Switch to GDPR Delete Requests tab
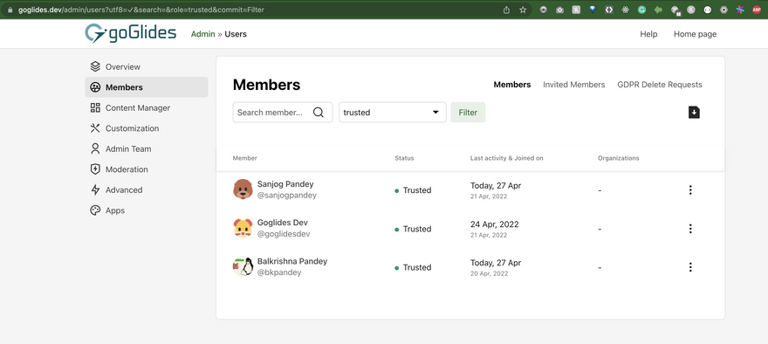Viewport: 768px width, 344px height. [x=660, y=85]
